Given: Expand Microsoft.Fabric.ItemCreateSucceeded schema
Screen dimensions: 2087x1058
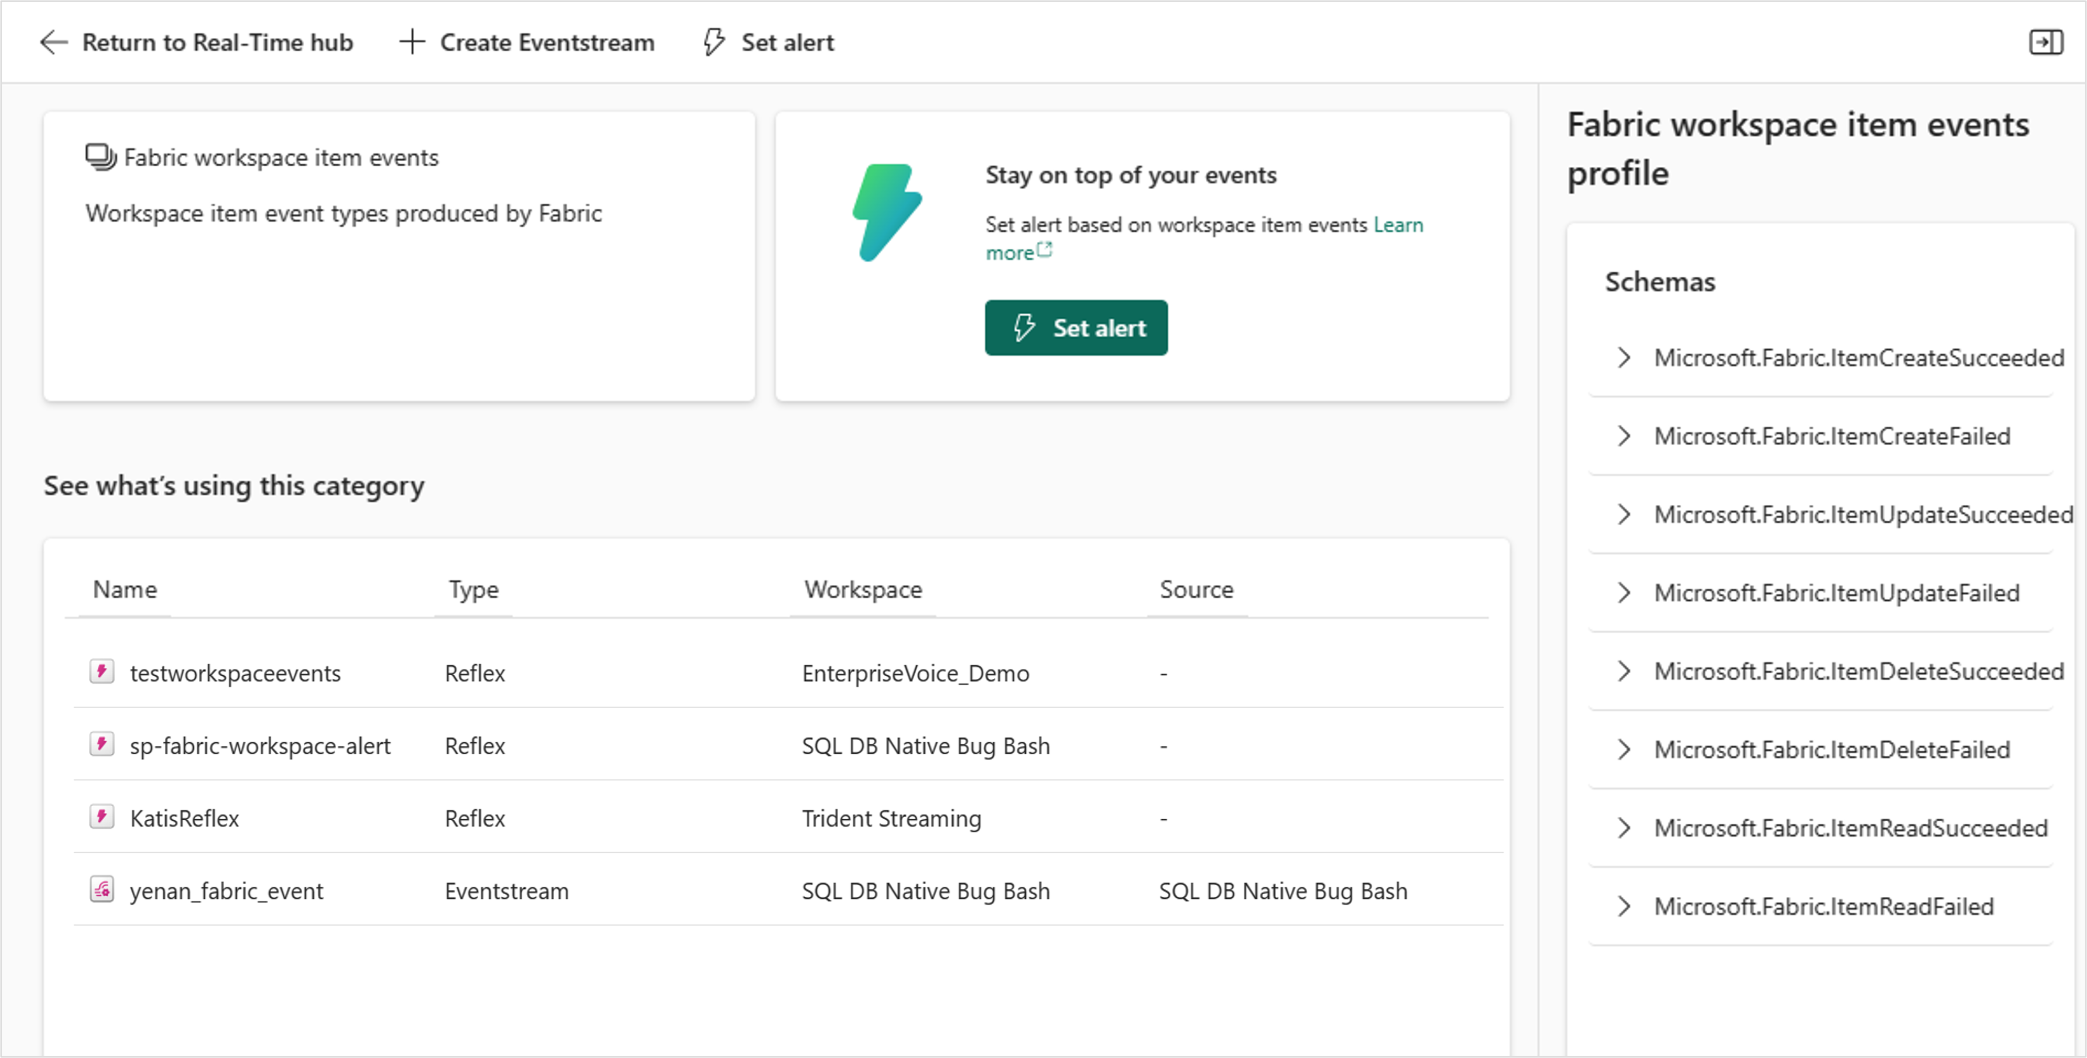Looking at the screenshot, I should [1624, 358].
